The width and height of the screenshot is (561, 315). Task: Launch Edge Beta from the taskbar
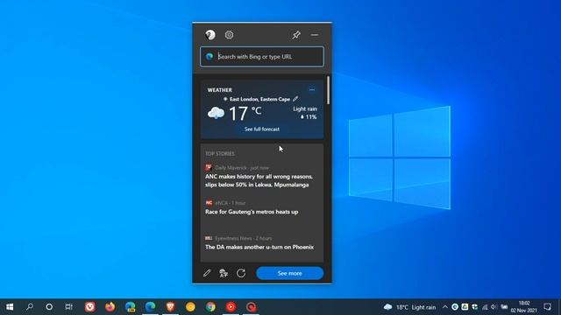click(131, 307)
